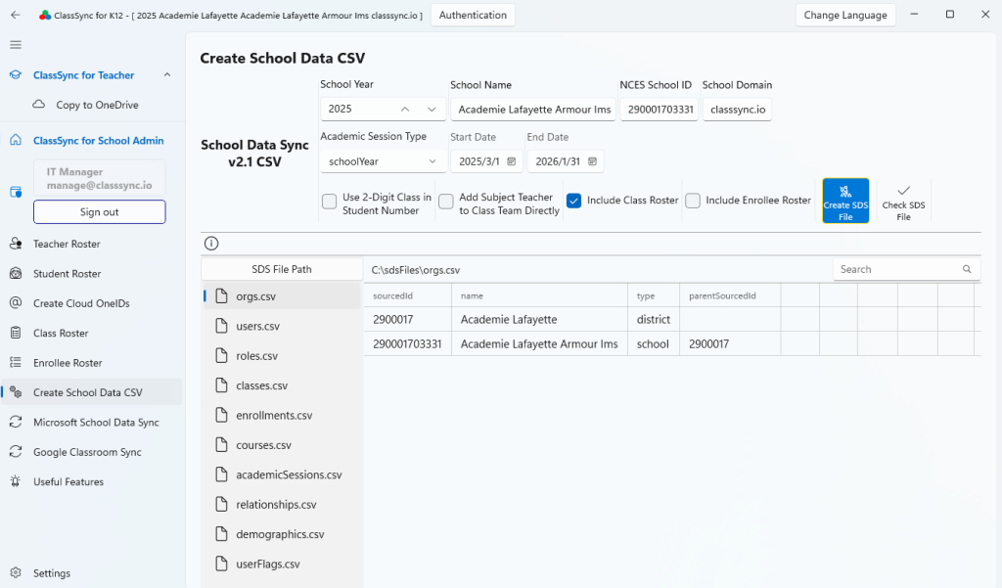The image size is (1002, 588).
Task: Click the Useful Features lightbulb icon
Action: [16, 481]
